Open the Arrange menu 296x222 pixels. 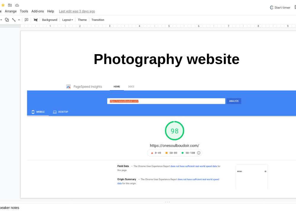[11, 11]
